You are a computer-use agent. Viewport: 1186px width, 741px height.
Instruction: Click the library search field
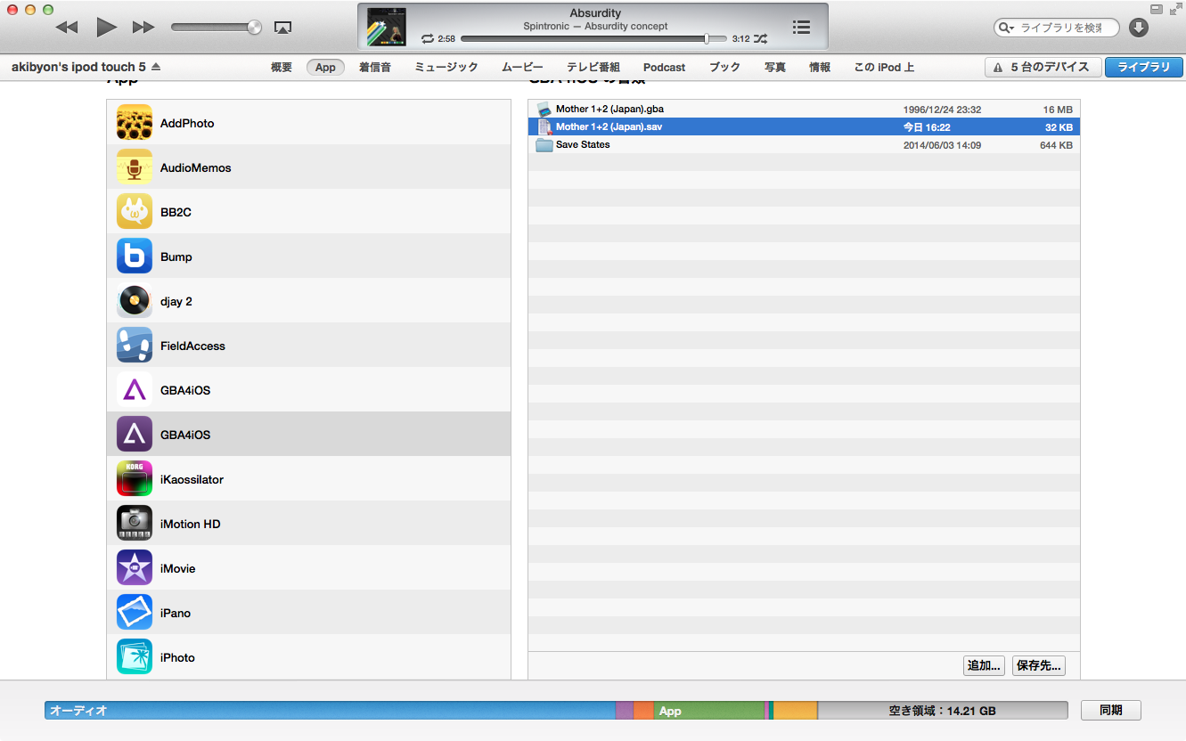point(1057,28)
